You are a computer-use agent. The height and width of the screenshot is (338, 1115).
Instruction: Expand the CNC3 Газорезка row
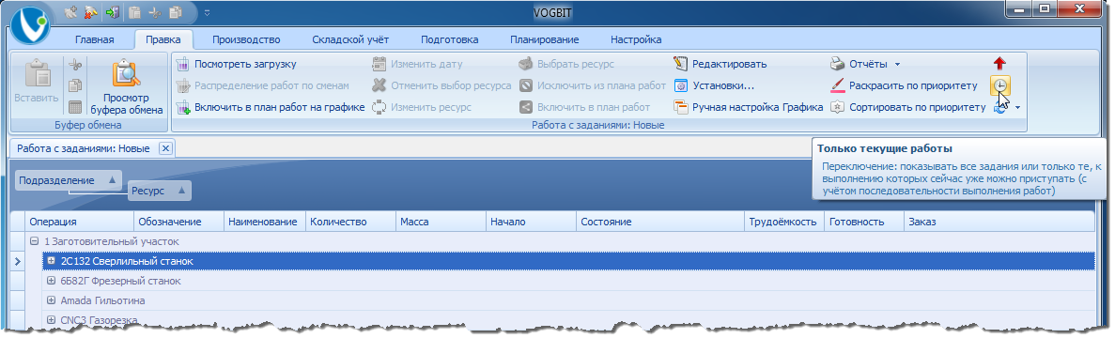(52, 320)
